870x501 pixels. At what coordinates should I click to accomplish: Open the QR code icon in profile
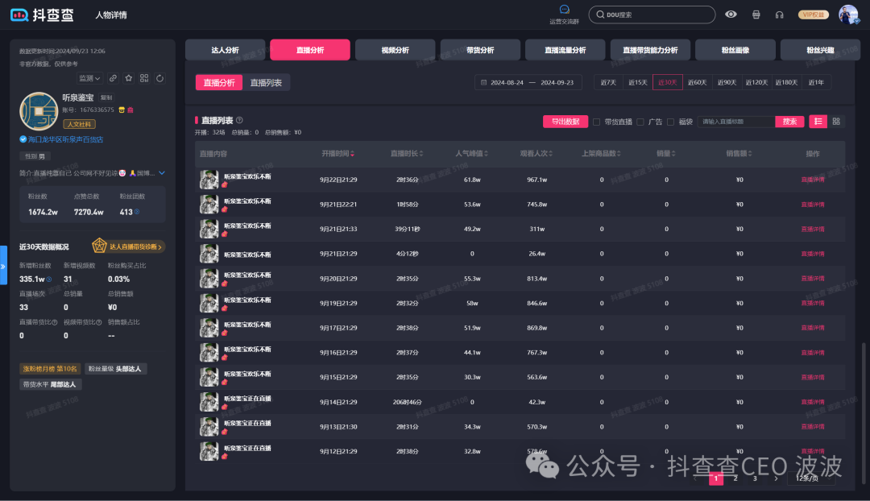coord(144,78)
